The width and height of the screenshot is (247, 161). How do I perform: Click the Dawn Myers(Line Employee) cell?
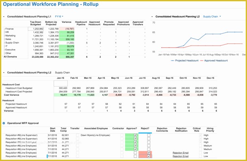click(95, 135)
